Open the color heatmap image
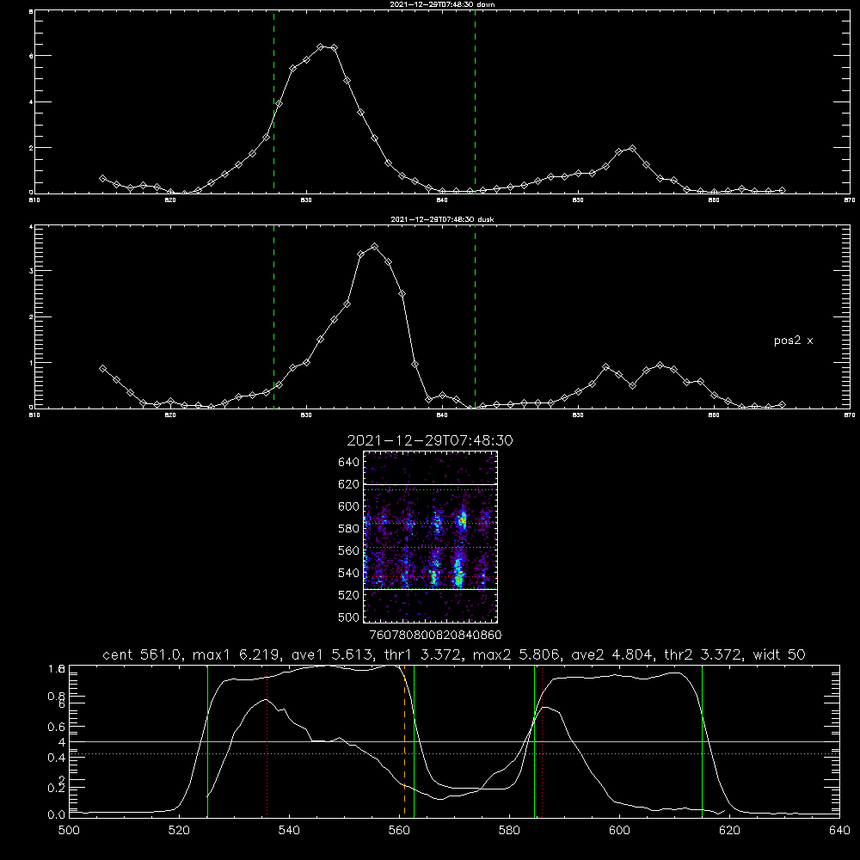This screenshot has height=860, width=860. pyautogui.click(x=430, y=537)
